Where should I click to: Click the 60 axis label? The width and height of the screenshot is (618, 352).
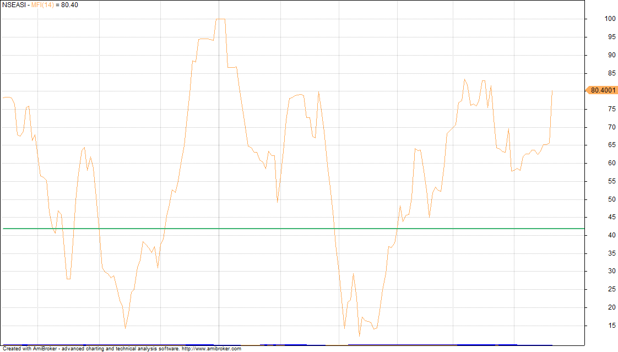coord(612,163)
